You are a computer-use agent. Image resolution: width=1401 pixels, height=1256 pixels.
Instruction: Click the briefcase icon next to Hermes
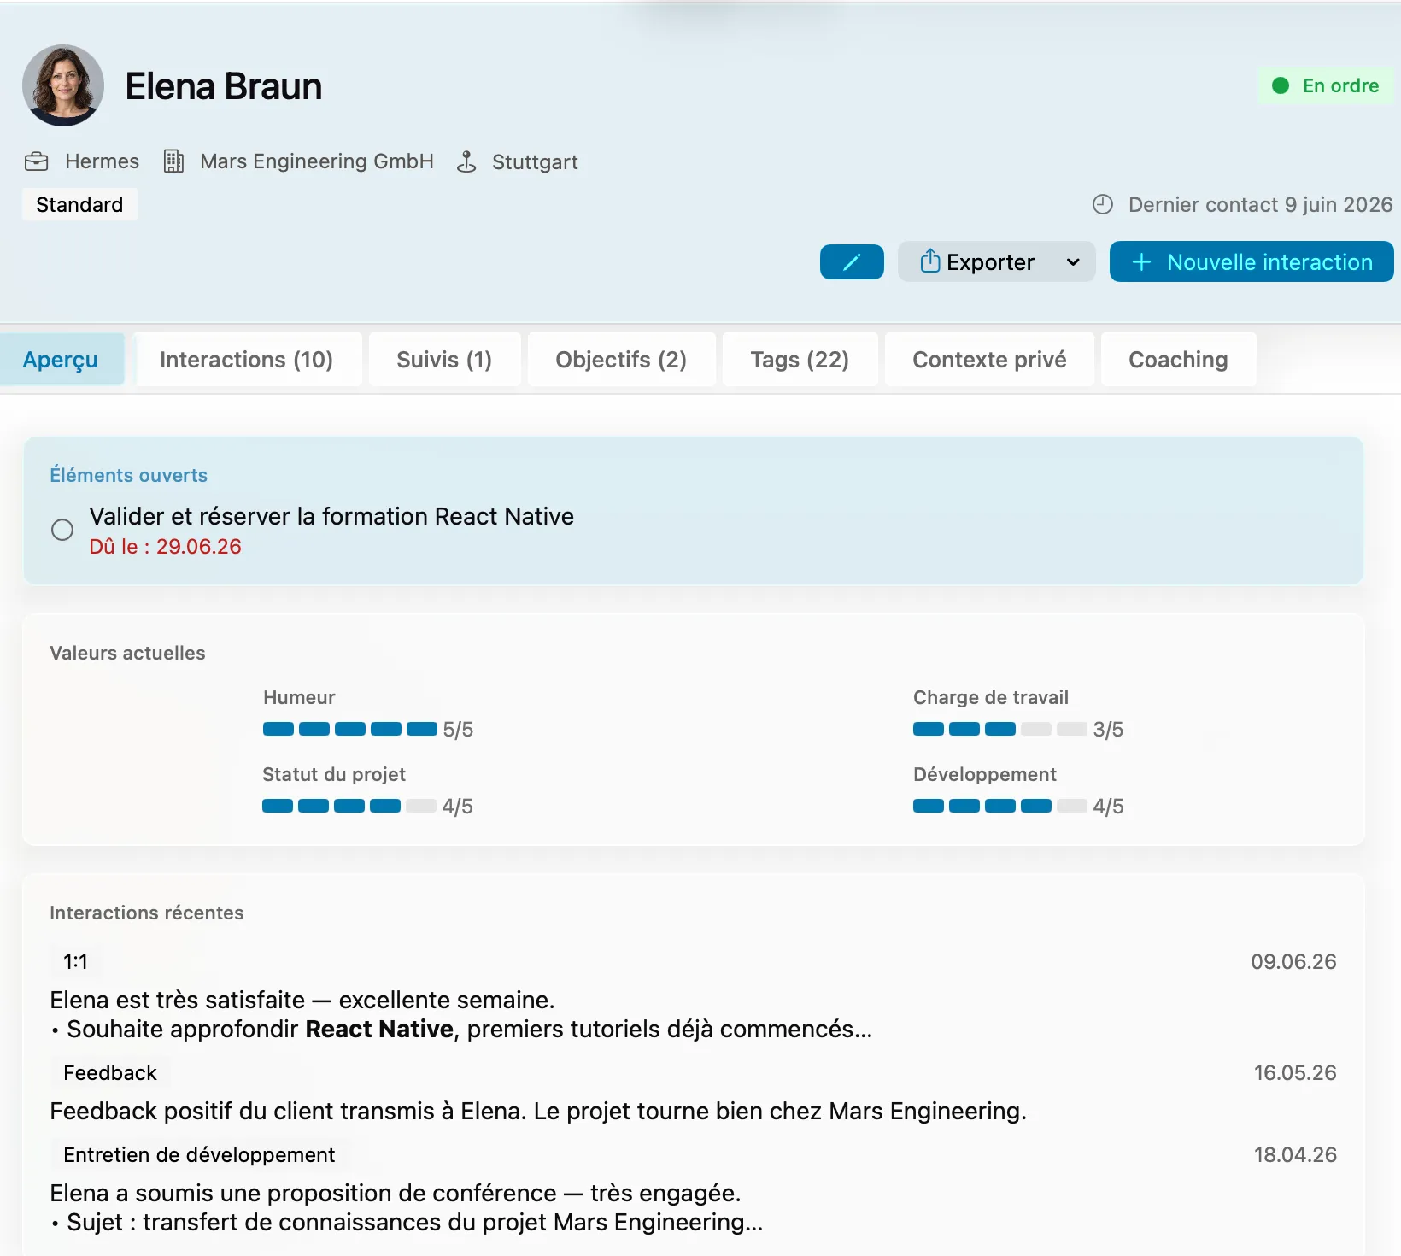tap(37, 161)
